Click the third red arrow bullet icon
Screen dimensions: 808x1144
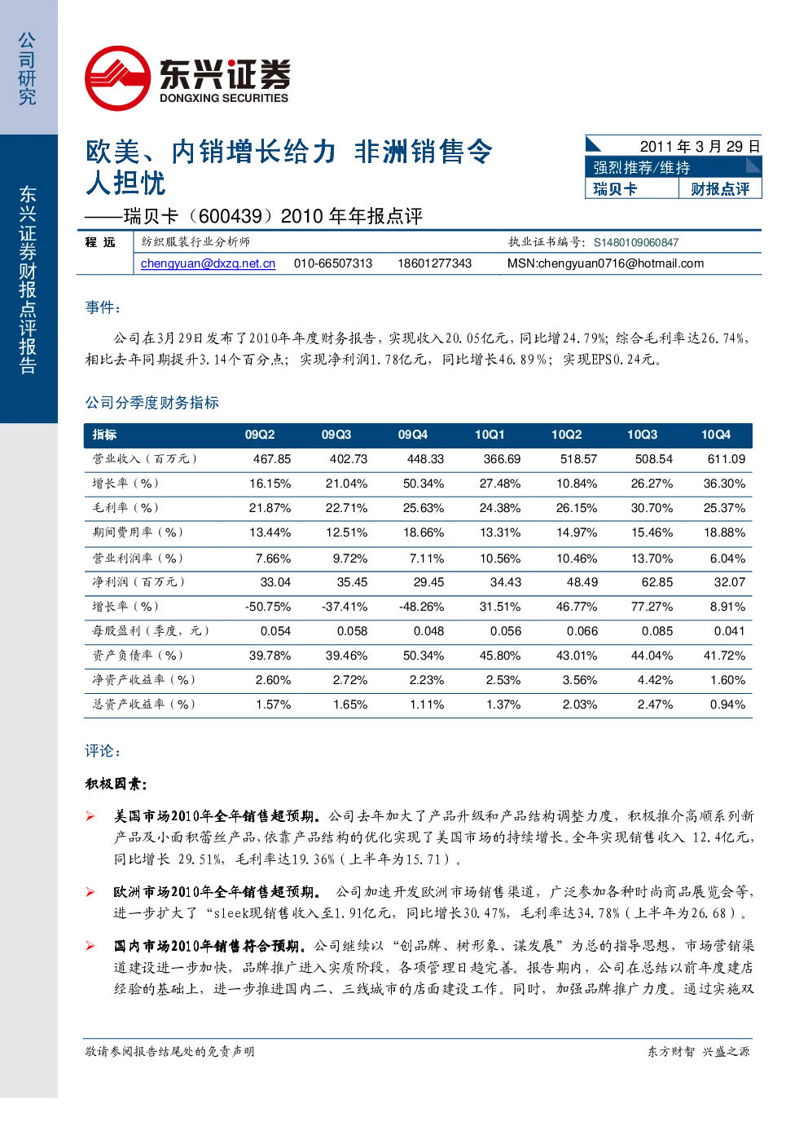pos(90,946)
